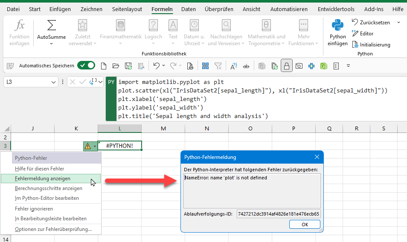This screenshot has width=407, height=242.
Task: Switch to the Einfügen ribbon tab
Action: tap(60, 9)
